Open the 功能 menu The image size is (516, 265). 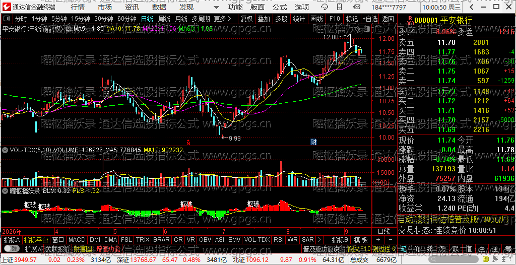(235, 7)
